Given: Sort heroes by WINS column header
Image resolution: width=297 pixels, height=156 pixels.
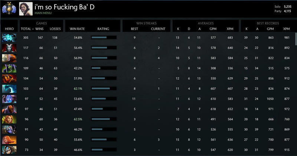Looking at the screenshot, I should click(39, 29).
